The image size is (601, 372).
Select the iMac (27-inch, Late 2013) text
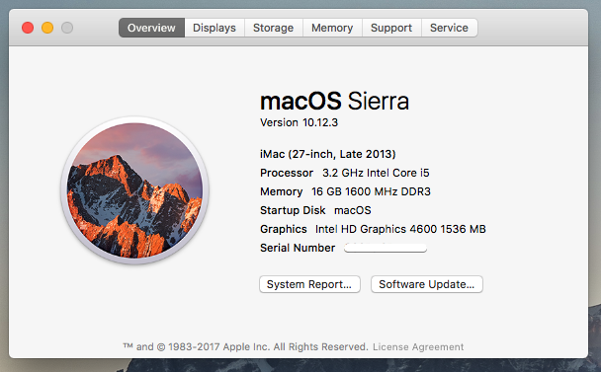(328, 154)
